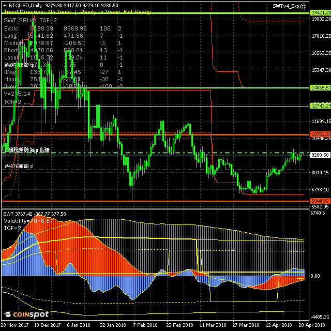Image resolution: width=331 pixels, height=331 pixels.
Task: Click the current price 9280.50 marker
Action: click(320, 155)
